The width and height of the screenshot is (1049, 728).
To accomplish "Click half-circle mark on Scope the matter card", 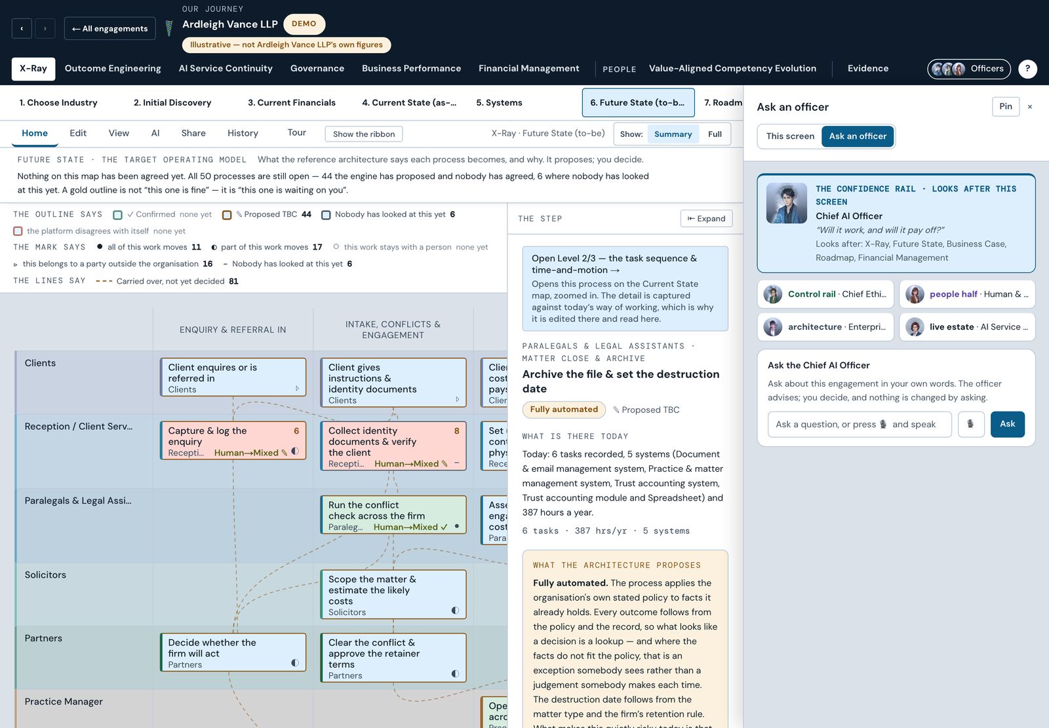I will pos(455,611).
